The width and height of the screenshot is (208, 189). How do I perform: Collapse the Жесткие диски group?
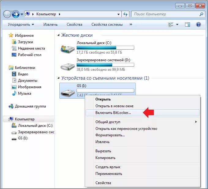(58, 35)
